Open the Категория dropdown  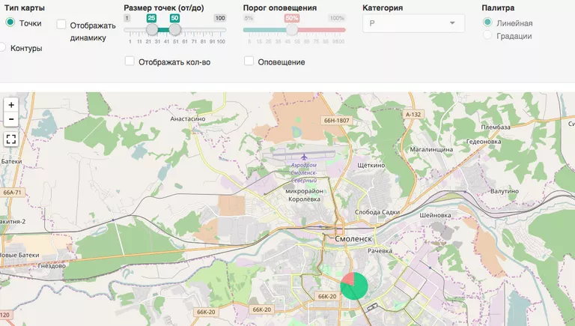tap(413, 23)
